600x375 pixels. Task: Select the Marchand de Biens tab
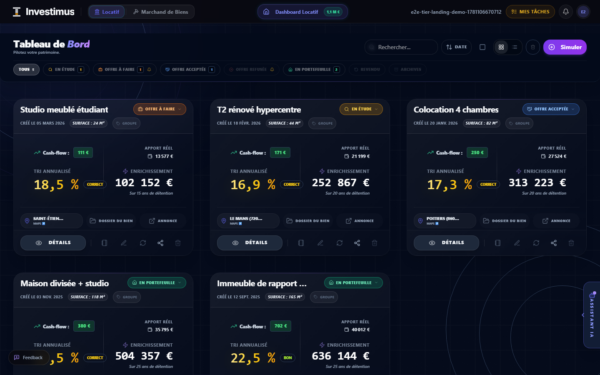[x=160, y=12]
